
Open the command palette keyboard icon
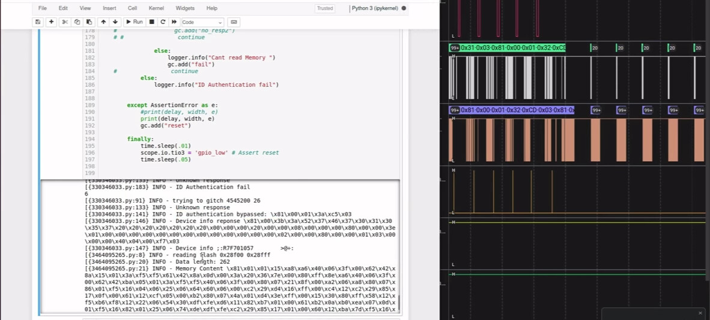pos(234,22)
